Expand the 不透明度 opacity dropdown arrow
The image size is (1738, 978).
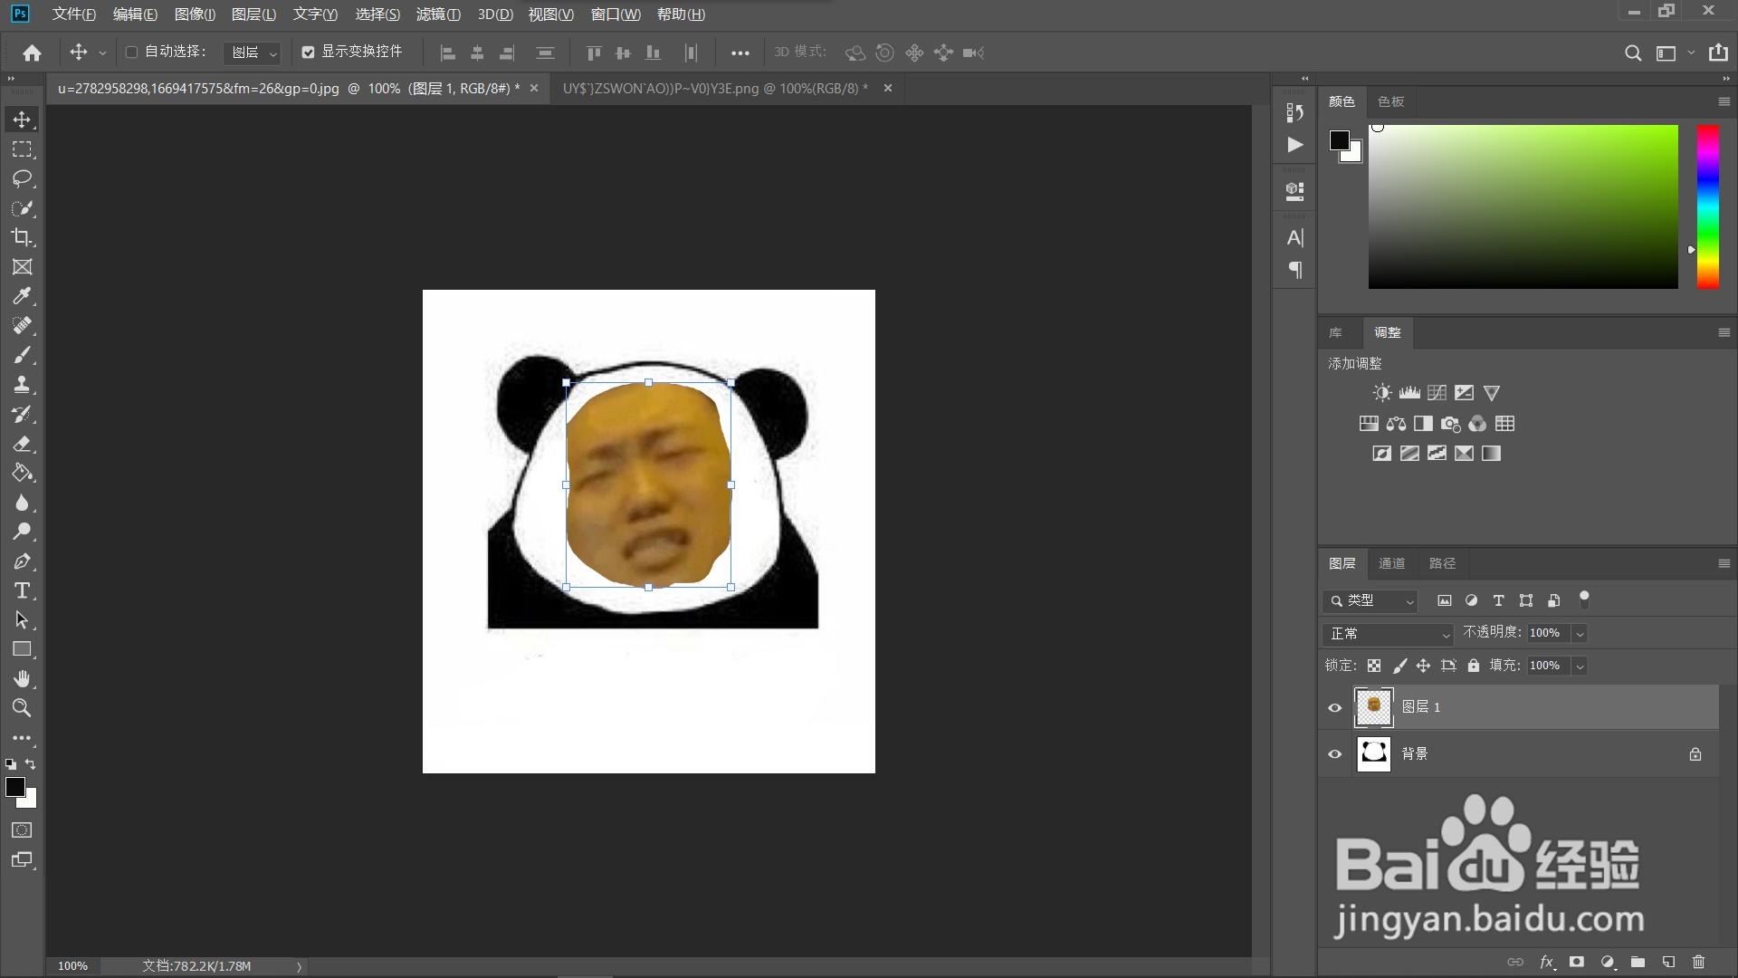1580,634
